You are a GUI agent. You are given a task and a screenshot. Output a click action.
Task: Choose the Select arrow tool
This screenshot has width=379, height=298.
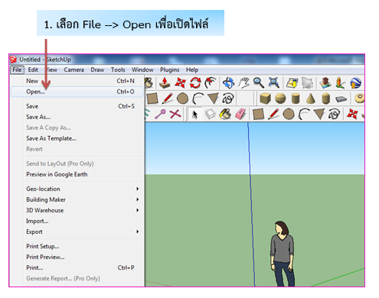(195, 115)
